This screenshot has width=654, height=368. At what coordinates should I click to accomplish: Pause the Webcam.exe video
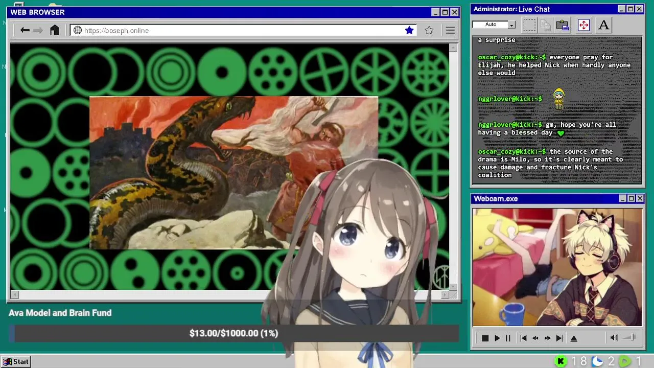click(508, 338)
